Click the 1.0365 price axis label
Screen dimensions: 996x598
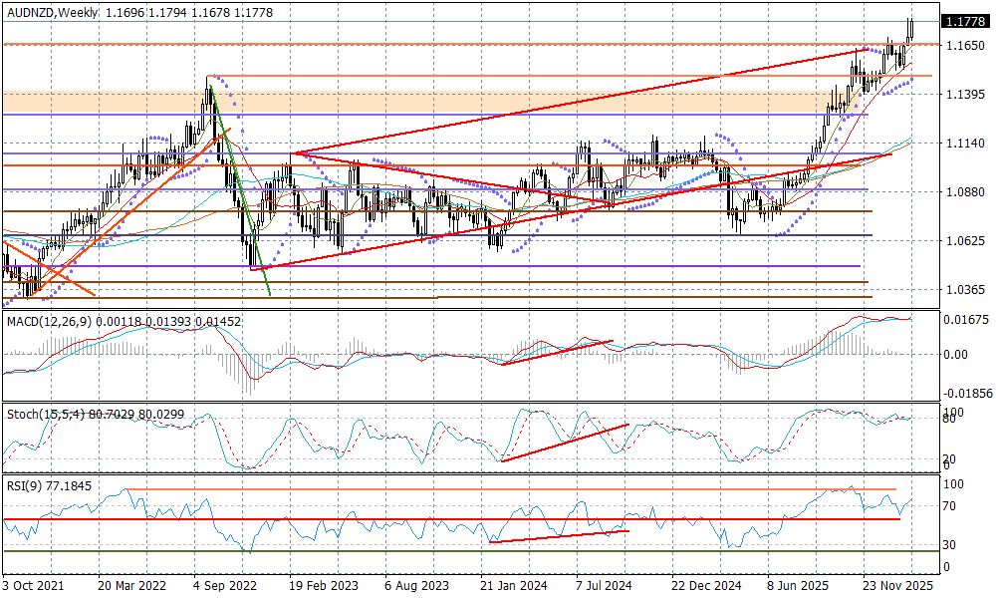pos(964,290)
